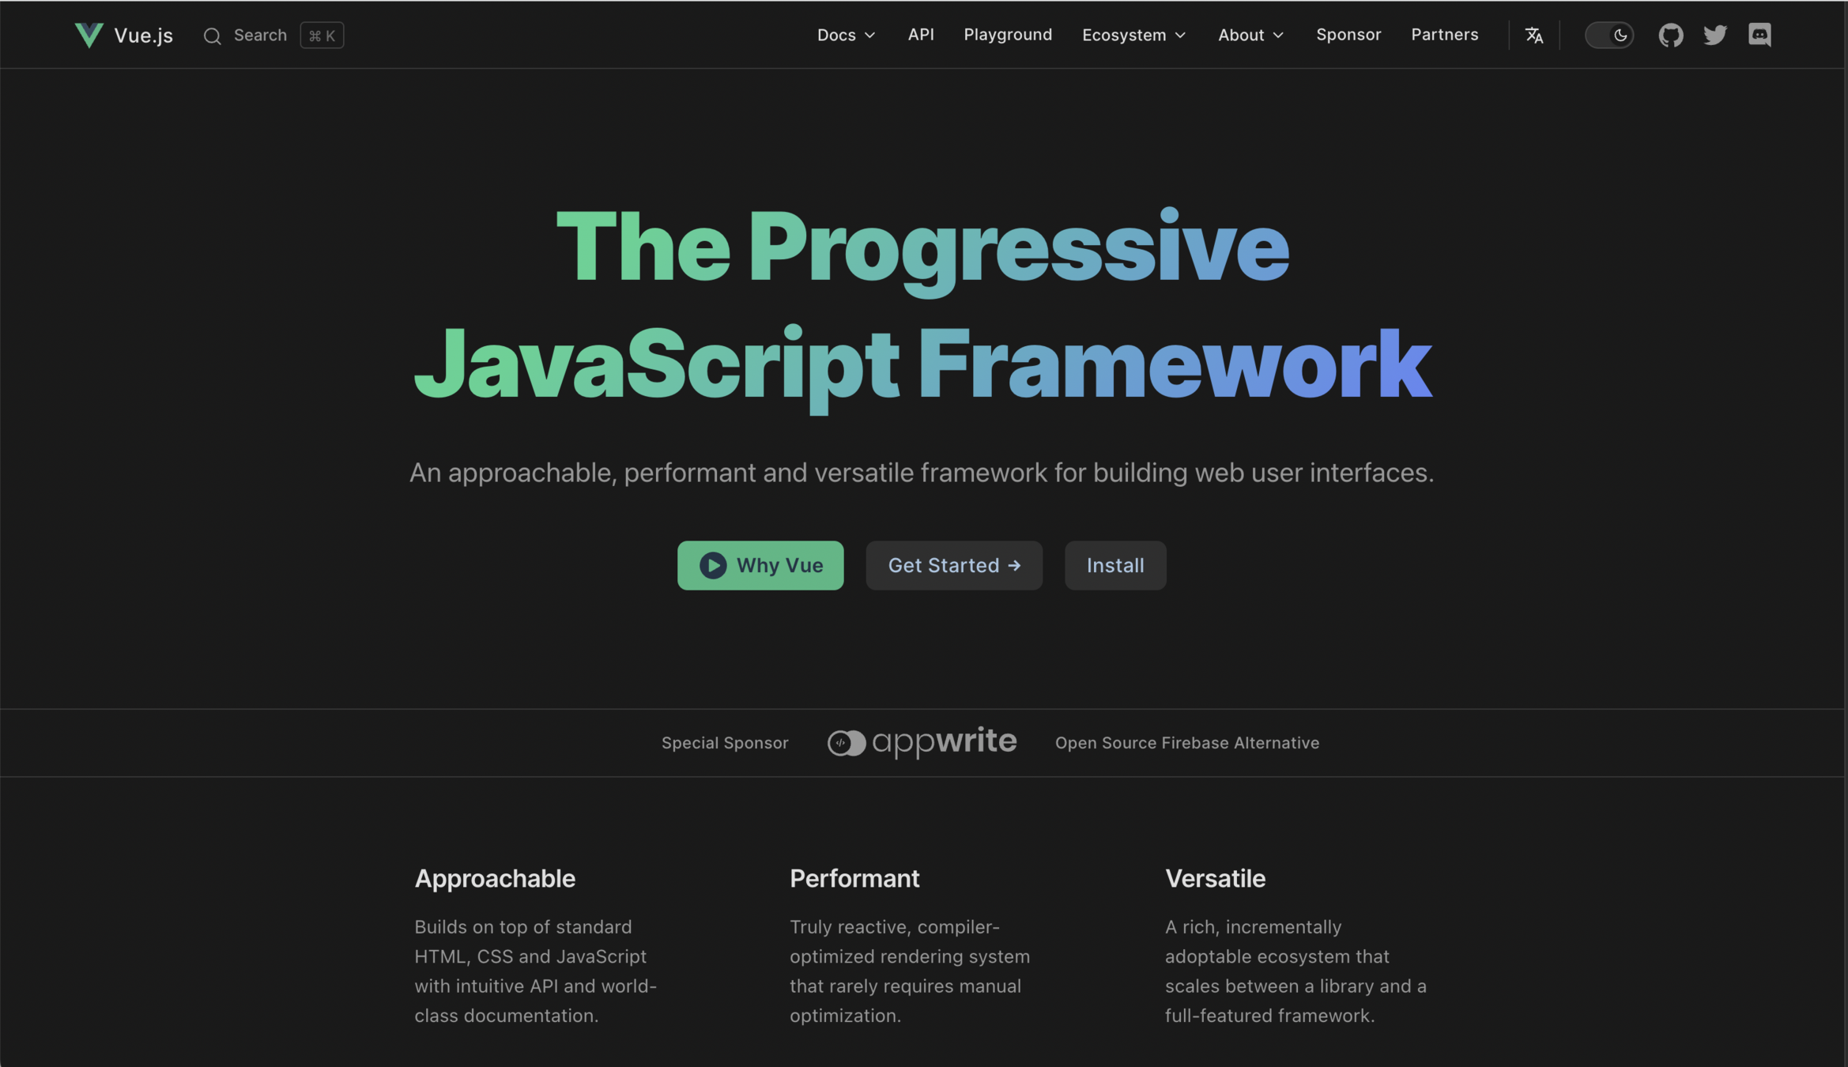Screen dimensions: 1848x1067
Task: Expand the About dropdown menu
Action: coord(1250,35)
